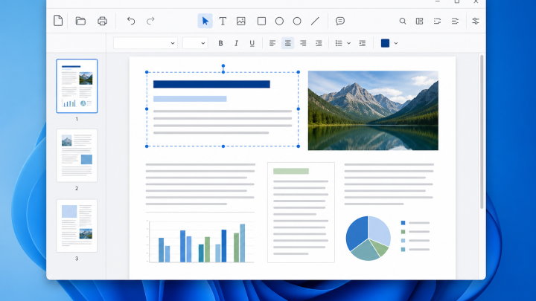Create a new blank document
This screenshot has height=301, width=536.
tap(58, 21)
